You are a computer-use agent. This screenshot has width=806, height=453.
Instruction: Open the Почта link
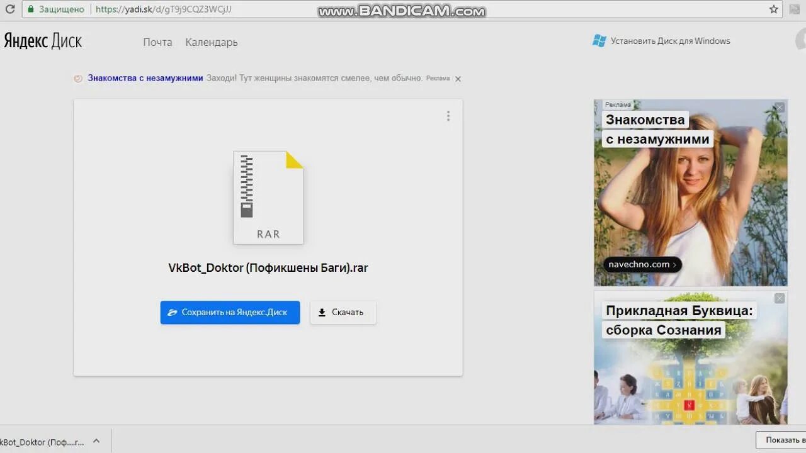coord(157,42)
